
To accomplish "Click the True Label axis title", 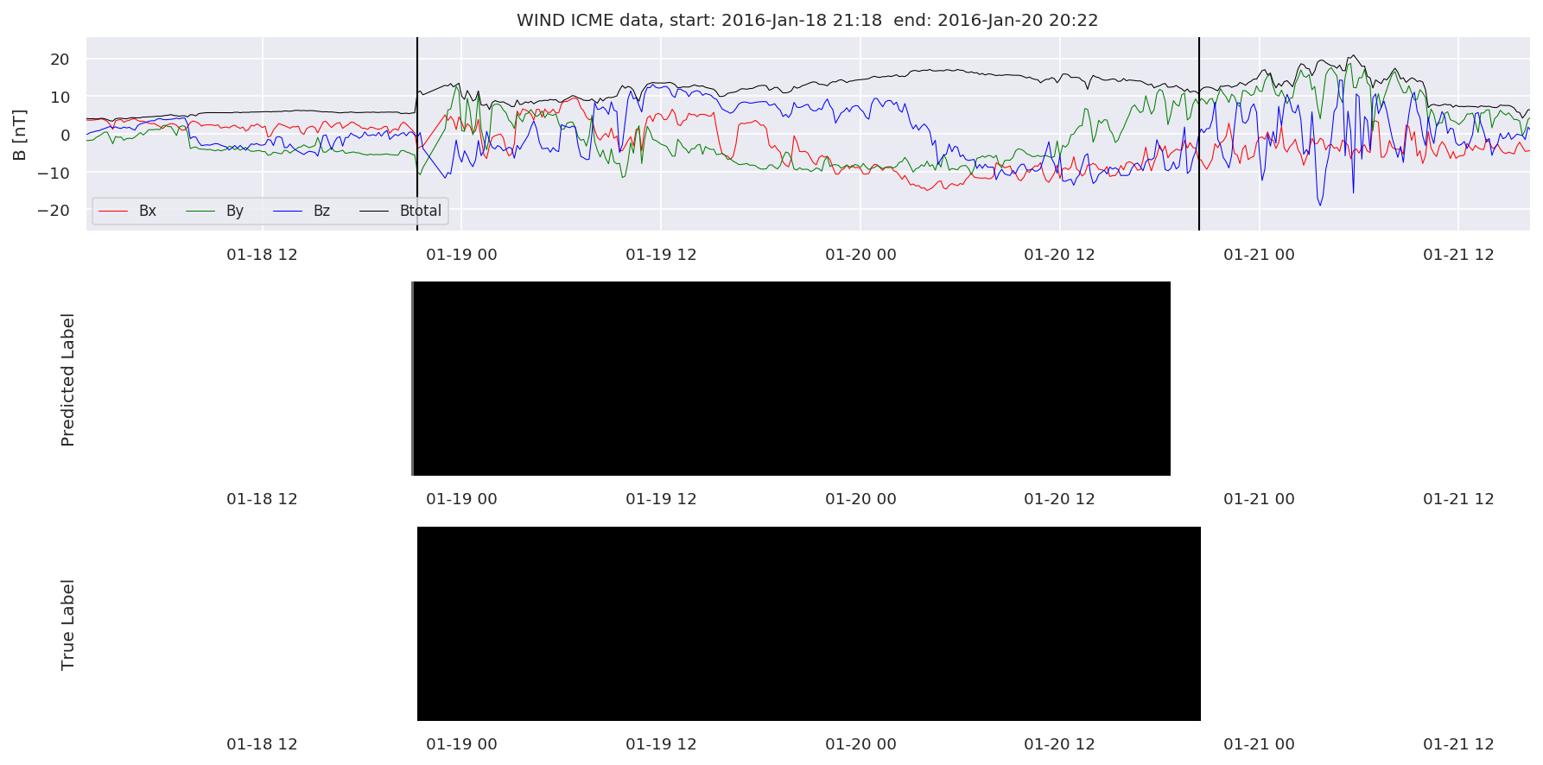I will click(x=67, y=625).
